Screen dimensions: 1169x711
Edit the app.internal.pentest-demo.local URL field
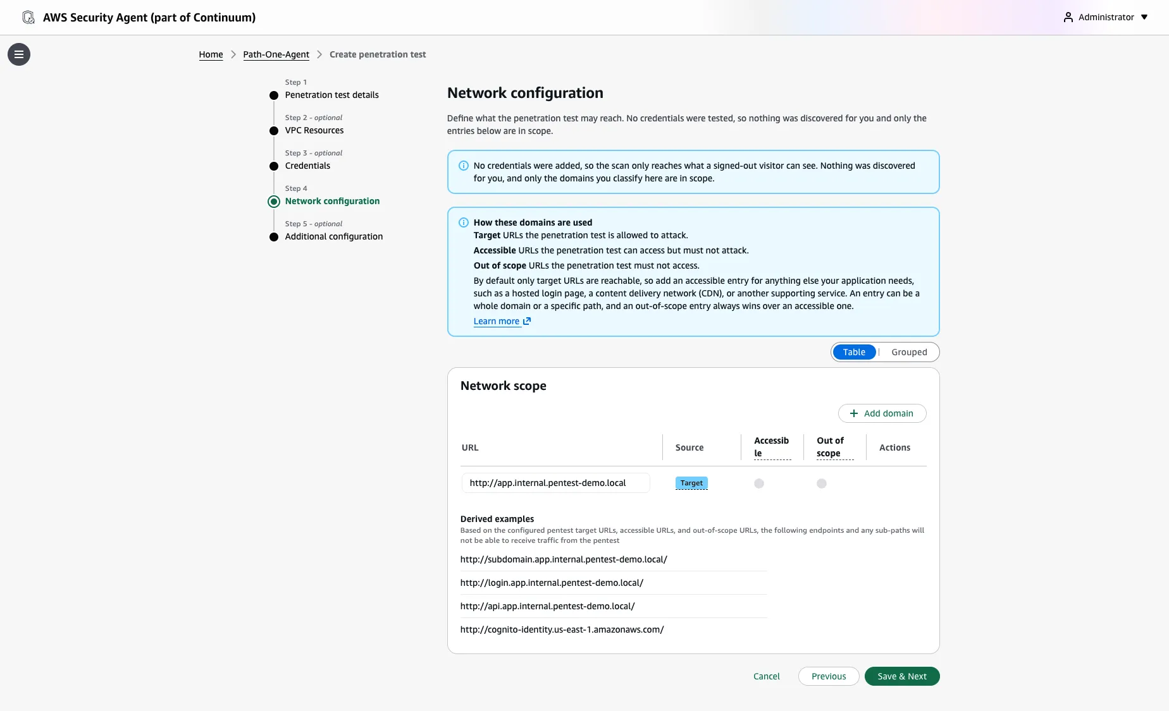click(x=555, y=483)
